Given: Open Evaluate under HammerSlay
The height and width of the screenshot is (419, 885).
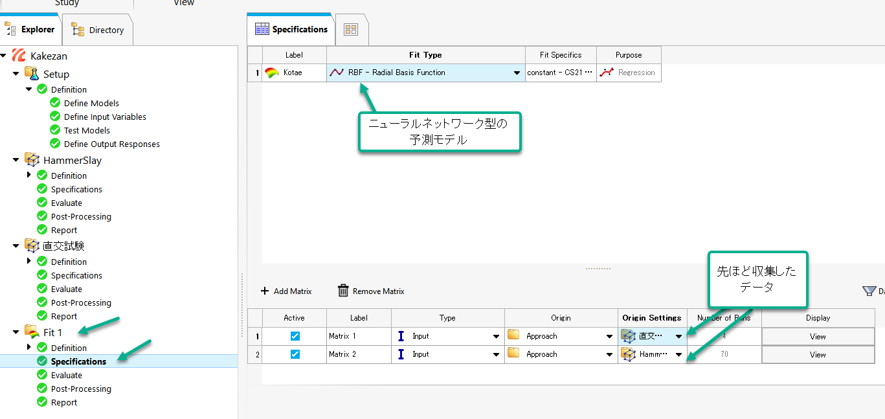Looking at the screenshot, I should coord(67,203).
